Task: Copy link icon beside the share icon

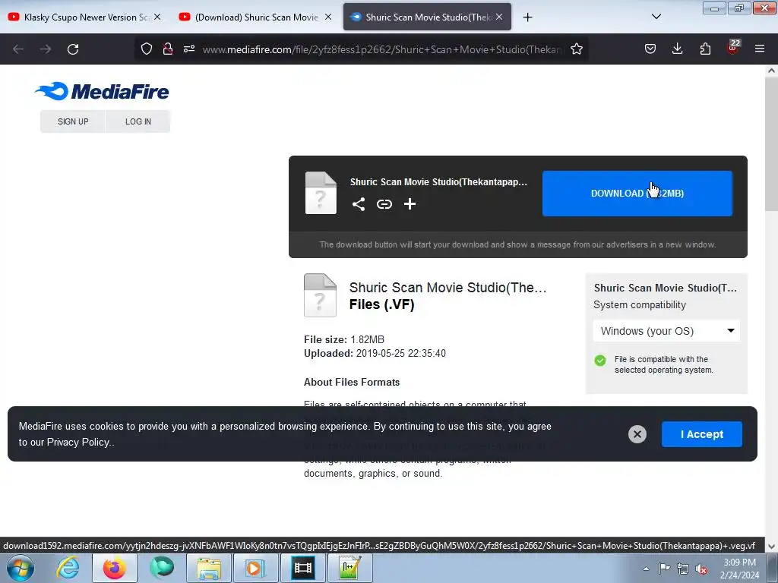Action: tap(384, 204)
